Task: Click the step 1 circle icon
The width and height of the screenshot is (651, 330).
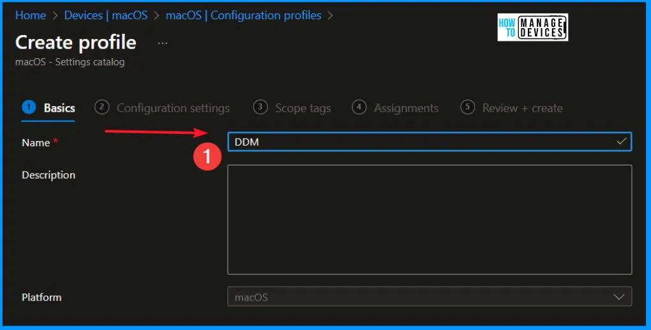Action: pos(28,107)
